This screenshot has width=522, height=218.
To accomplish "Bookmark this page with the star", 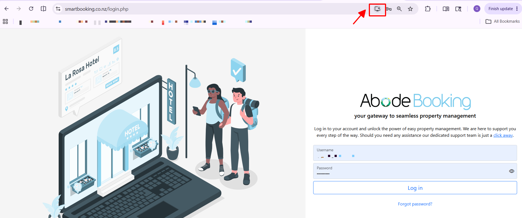I will tap(410, 9).
